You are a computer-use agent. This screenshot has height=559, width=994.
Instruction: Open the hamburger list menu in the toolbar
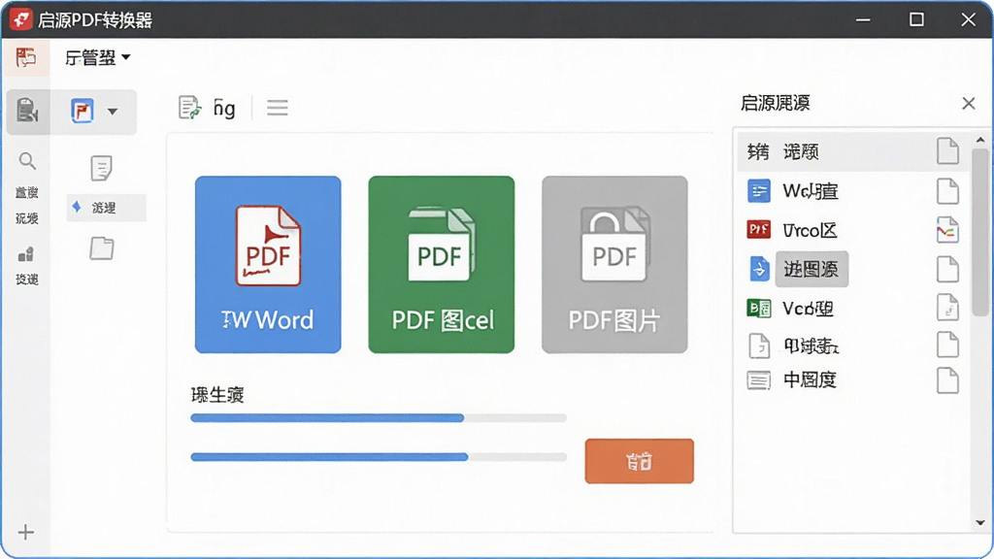277,108
